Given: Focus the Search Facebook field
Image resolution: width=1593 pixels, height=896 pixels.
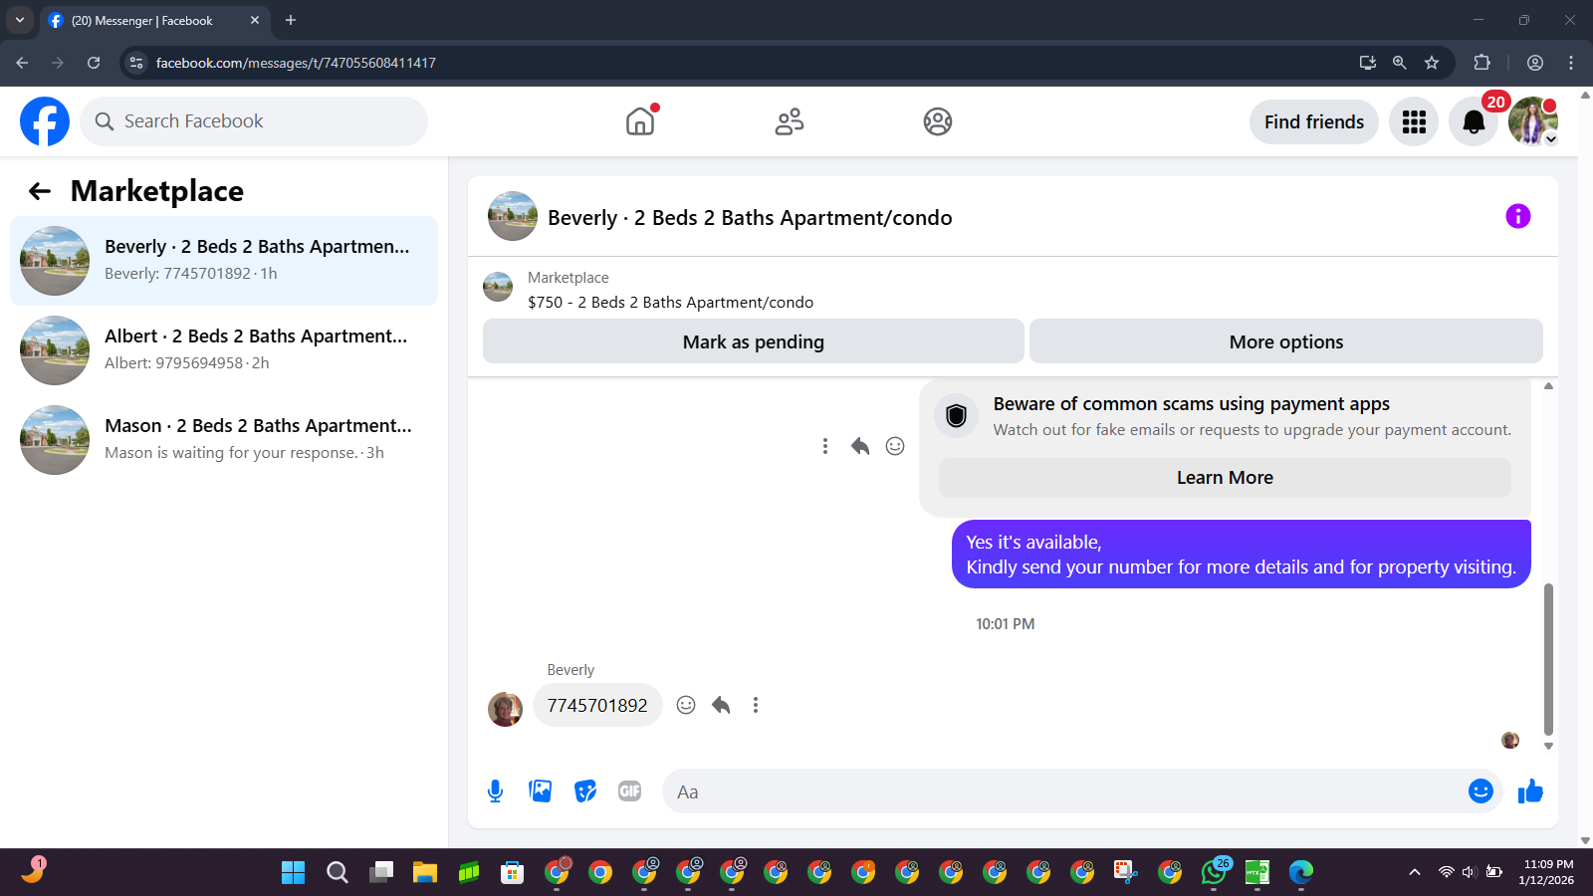Looking at the screenshot, I should [254, 121].
